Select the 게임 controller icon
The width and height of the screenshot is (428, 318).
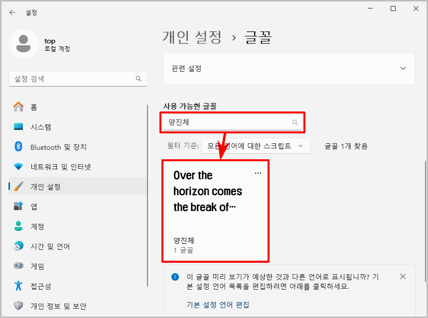pos(19,266)
